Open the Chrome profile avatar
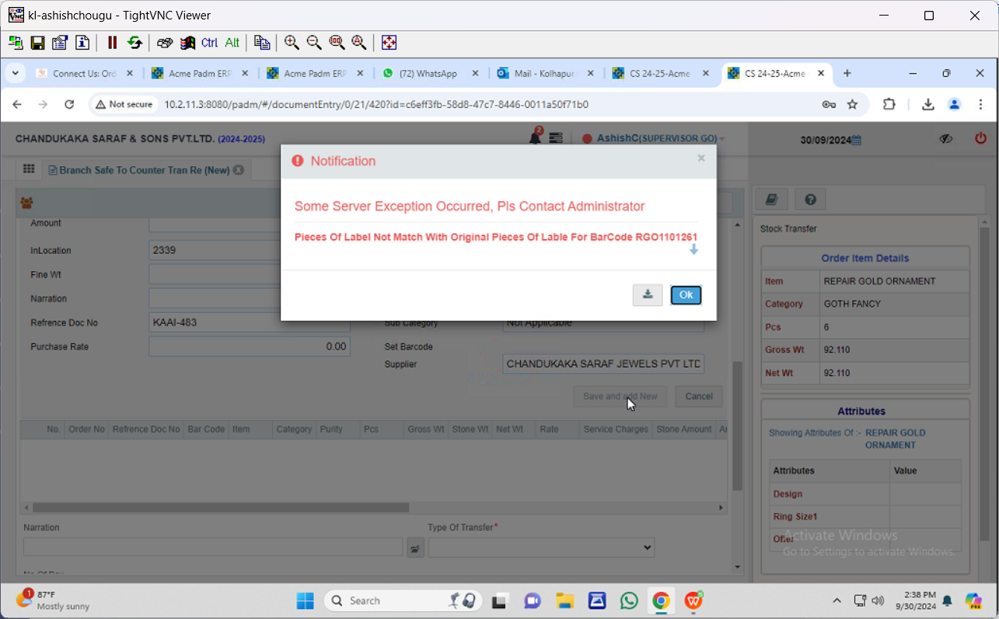999x619 pixels. tap(955, 104)
